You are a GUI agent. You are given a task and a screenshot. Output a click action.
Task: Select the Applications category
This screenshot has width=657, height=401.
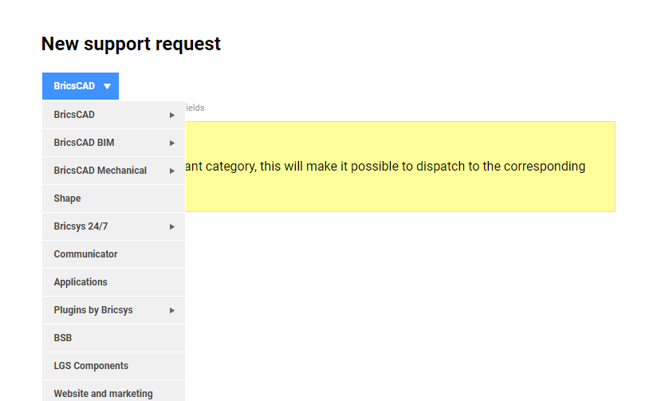(81, 282)
